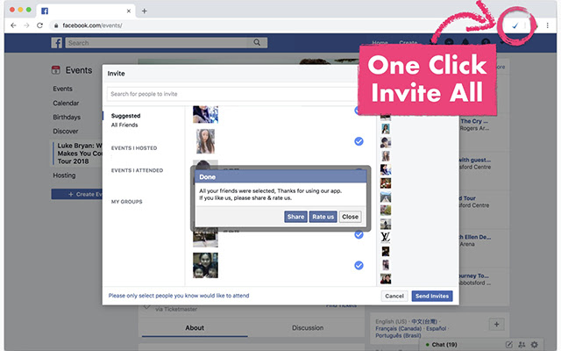Uncheck the friend with the long-haired girl photo
Viewport: 561px width, 351px height.
coord(359,141)
